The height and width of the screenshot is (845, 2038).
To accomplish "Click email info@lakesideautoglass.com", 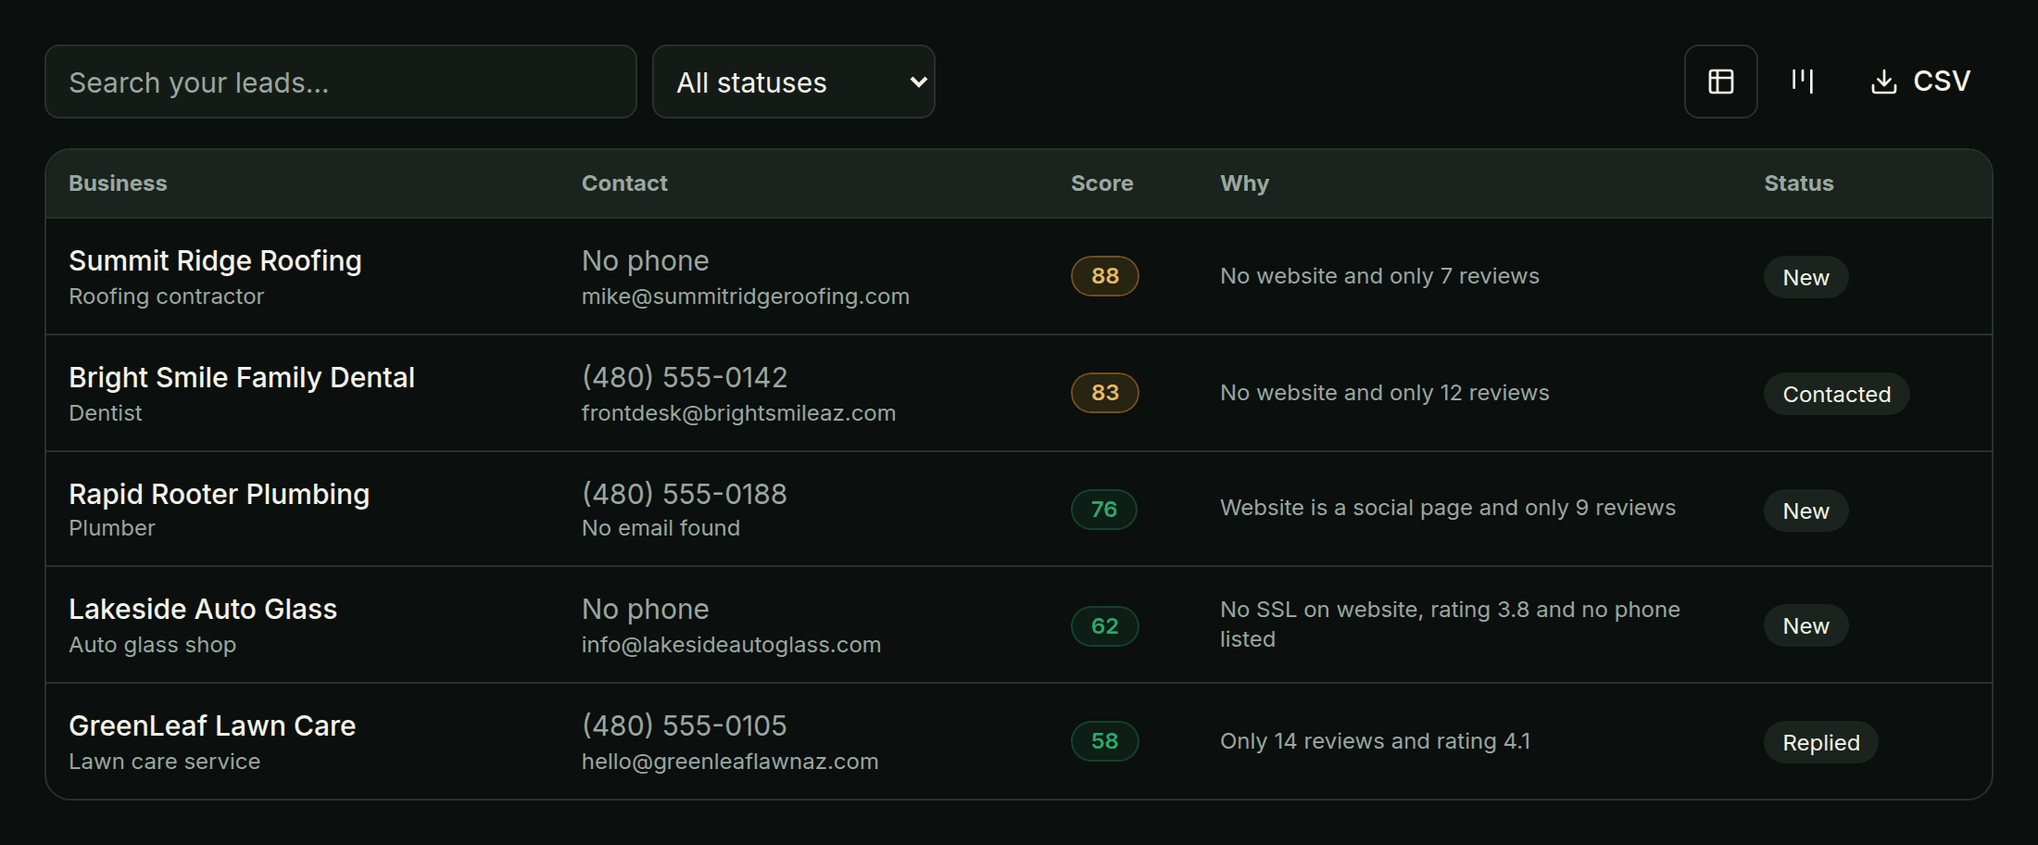I will click(731, 645).
